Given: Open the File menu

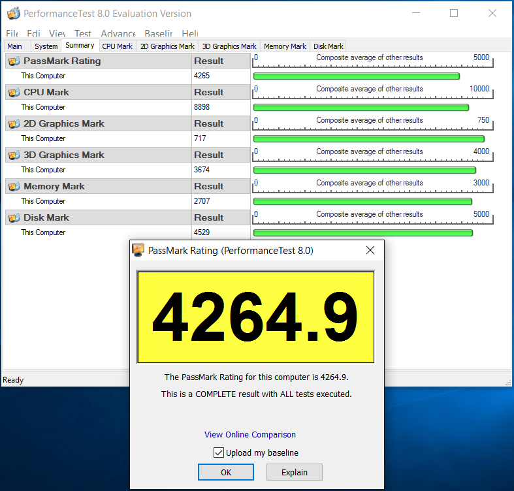Looking at the screenshot, I should (12, 33).
